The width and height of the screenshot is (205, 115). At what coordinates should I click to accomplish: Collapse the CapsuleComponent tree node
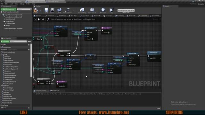click(2, 15)
